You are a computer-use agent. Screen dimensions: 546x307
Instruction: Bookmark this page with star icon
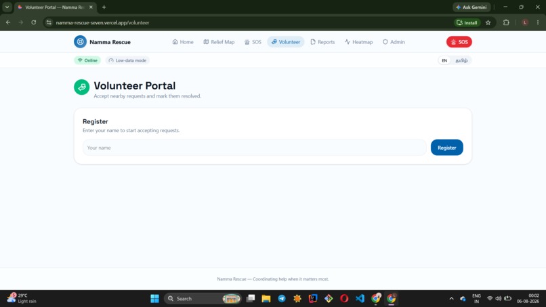(488, 22)
